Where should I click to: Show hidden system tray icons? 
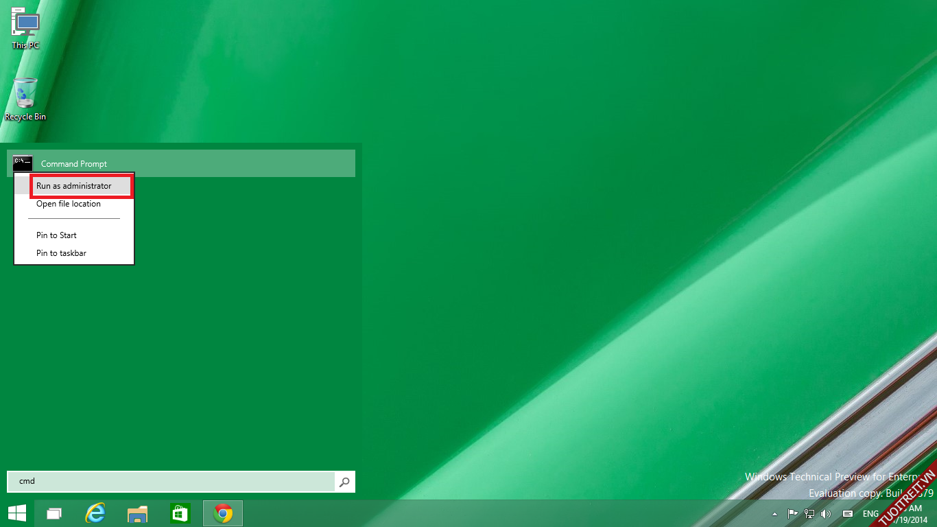[x=775, y=513]
